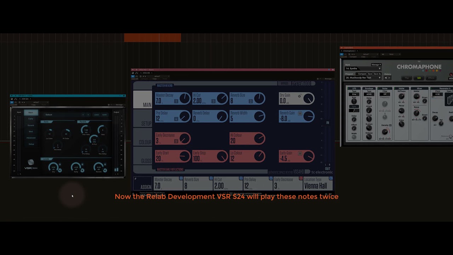Adjust the Master Decay knob in VSS4 HD
The image size is (453, 255).
(x=184, y=98)
